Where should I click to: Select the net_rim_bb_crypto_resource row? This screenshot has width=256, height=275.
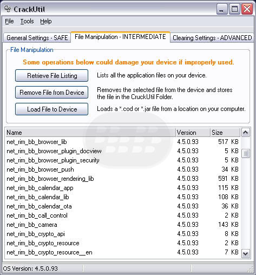(123, 243)
